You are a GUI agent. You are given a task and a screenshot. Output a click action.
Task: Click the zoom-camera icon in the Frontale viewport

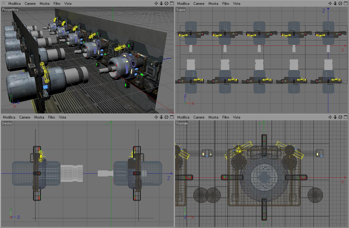[x=335, y=117]
